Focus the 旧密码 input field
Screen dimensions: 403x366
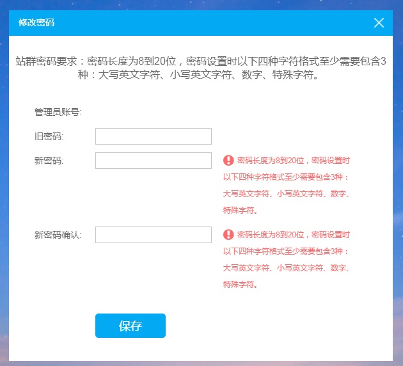(153, 136)
